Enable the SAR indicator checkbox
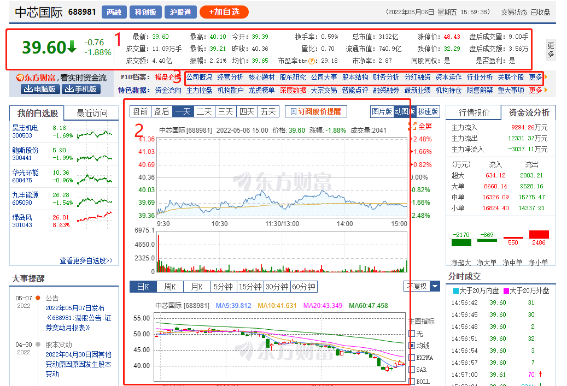 [412, 370]
